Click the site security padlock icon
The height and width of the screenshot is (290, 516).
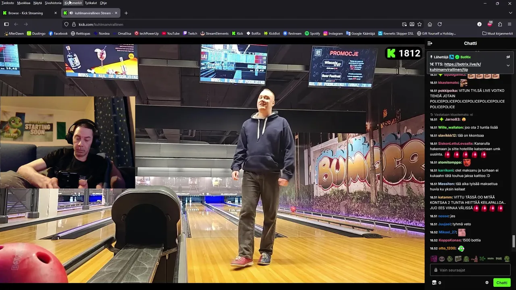pos(74,24)
